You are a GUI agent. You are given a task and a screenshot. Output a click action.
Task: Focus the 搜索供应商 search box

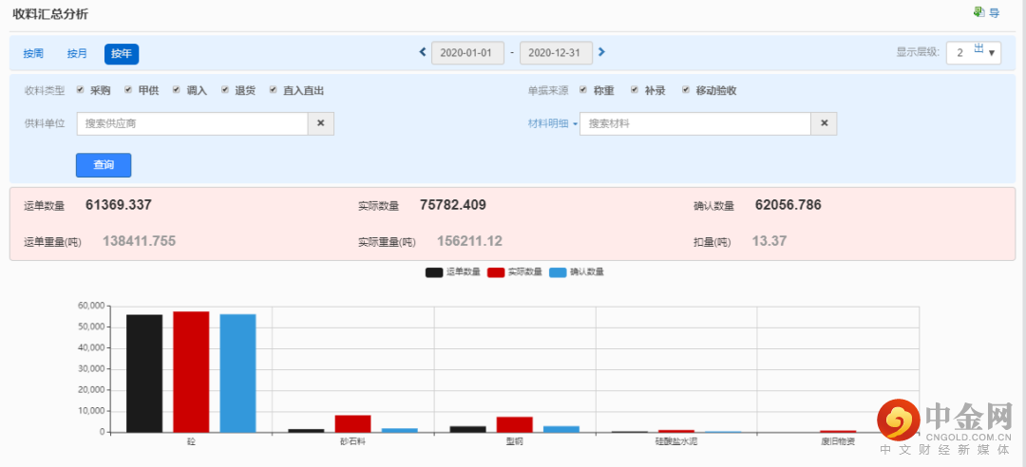tap(192, 123)
